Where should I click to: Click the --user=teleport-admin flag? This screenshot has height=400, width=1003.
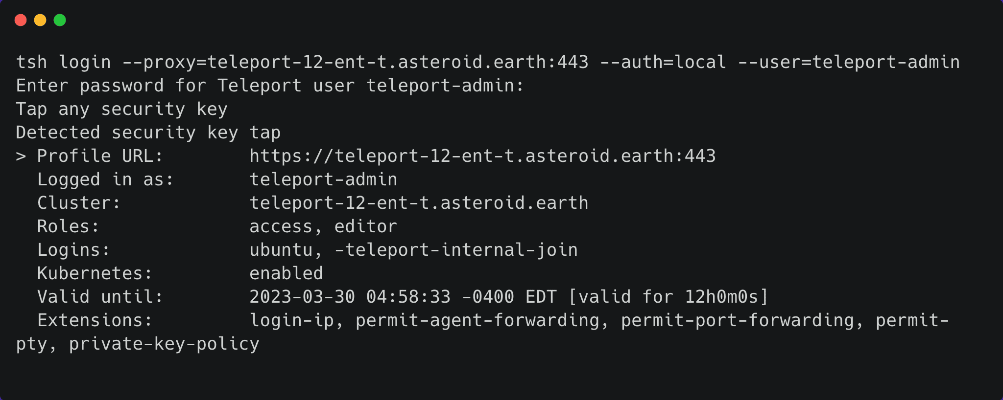(849, 62)
